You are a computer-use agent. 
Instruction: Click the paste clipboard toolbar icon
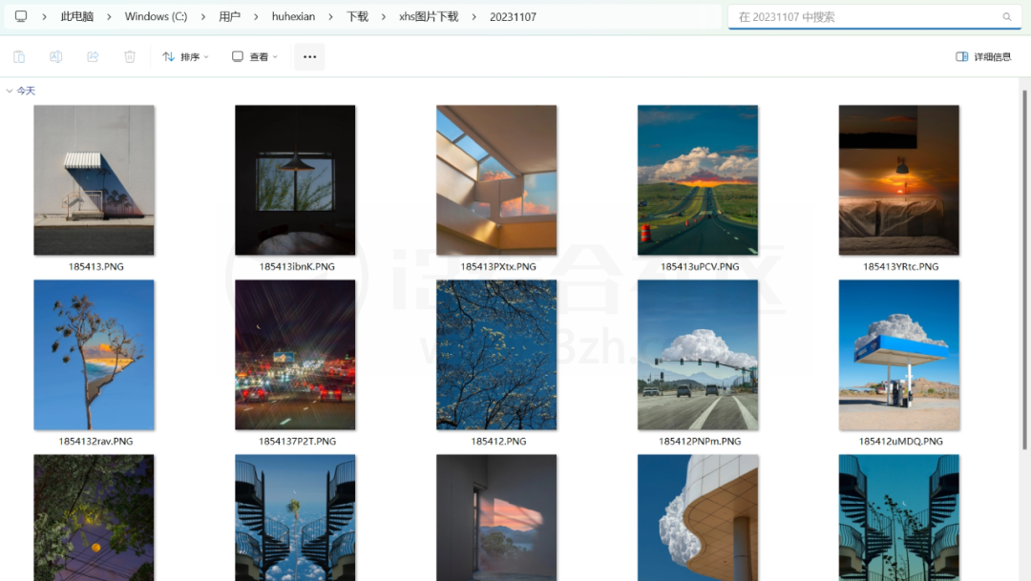point(19,56)
